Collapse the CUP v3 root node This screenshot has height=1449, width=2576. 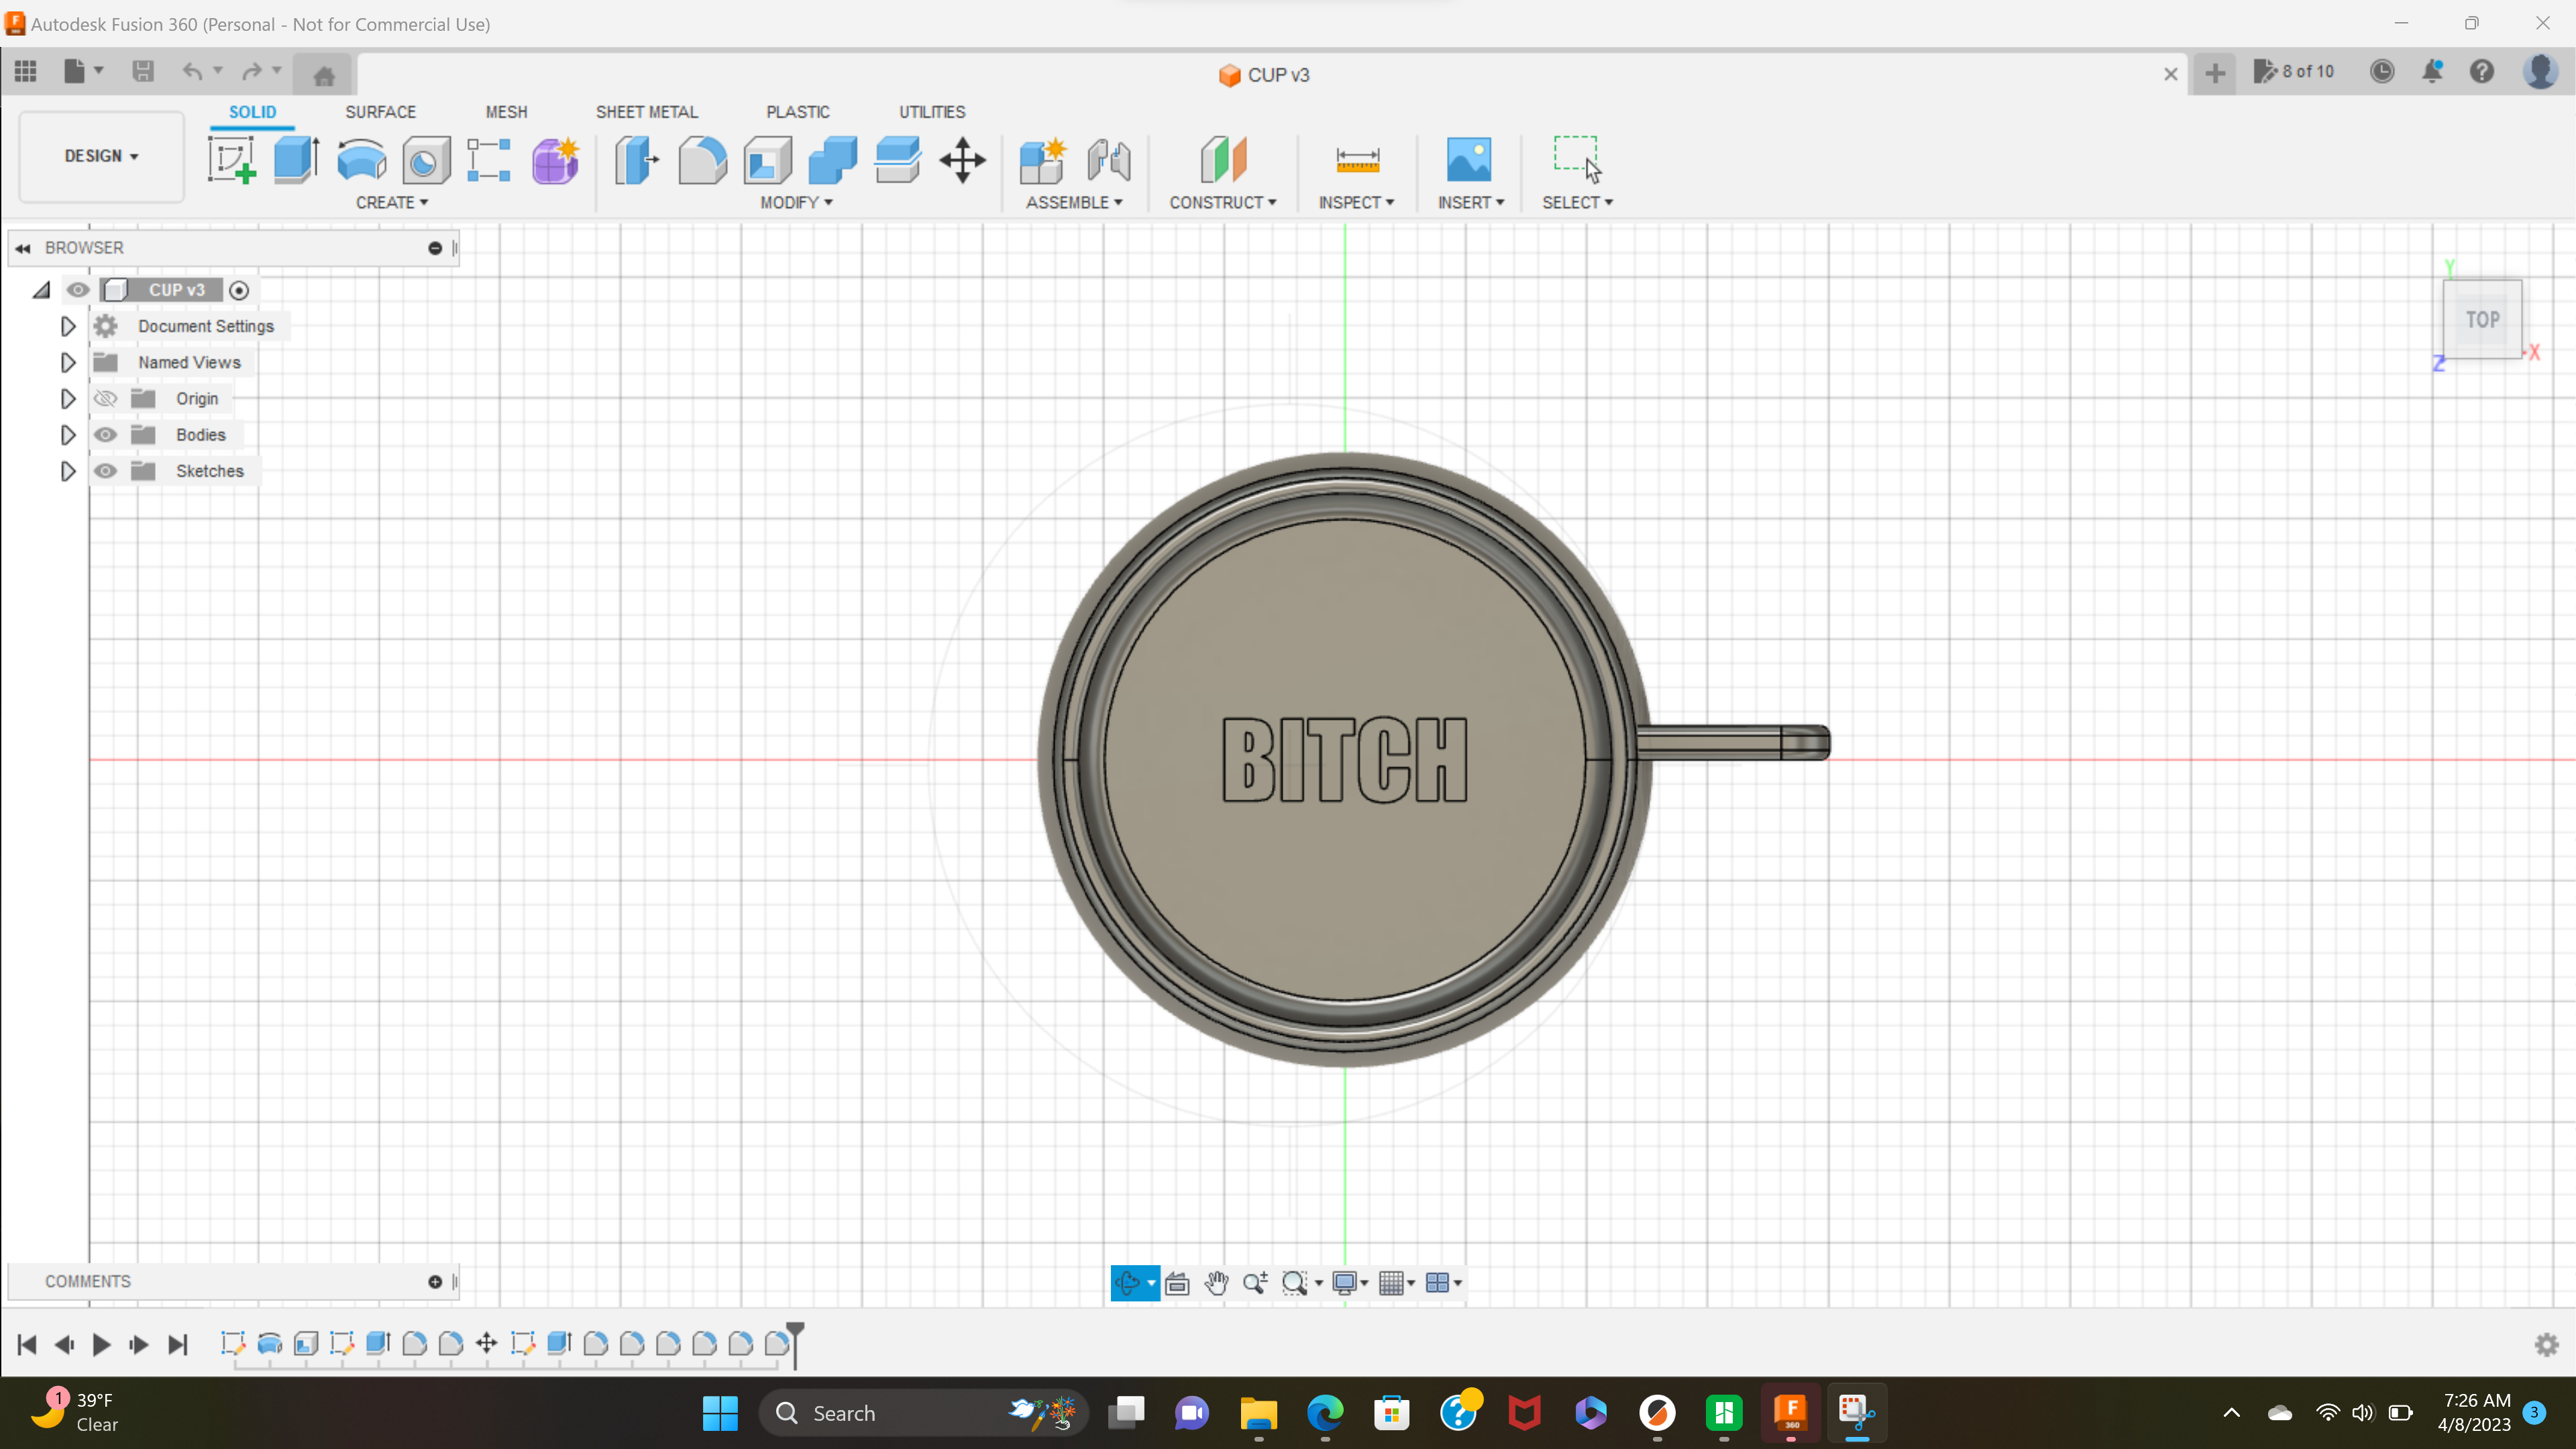[41, 290]
